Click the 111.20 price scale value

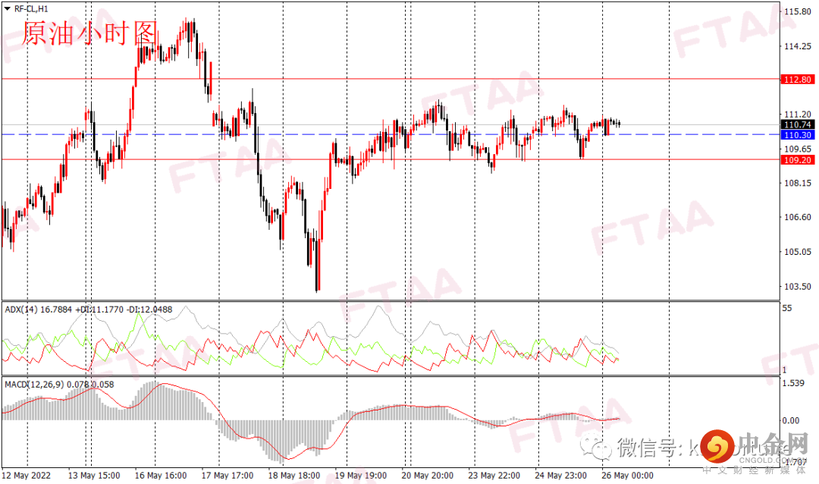click(x=798, y=115)
